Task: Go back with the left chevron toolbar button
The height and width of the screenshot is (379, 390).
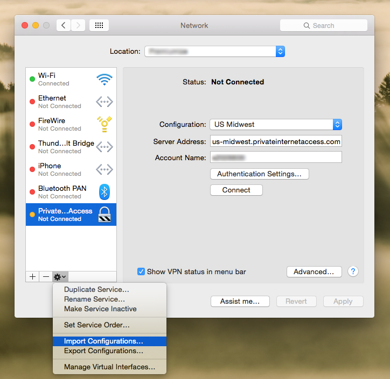Action: [64, 25]
